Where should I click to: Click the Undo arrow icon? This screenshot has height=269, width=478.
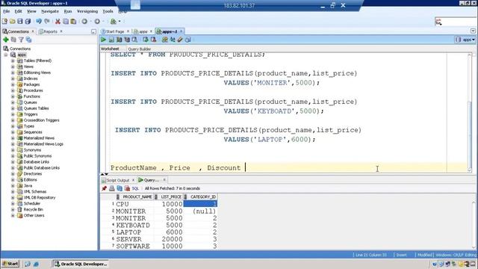pos(39,22)
